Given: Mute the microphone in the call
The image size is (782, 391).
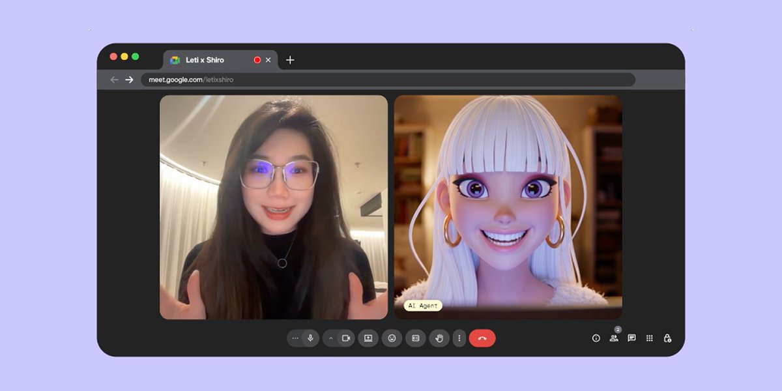Looking at the screenshot, I should pyautogui.click(x=311, y=338).
